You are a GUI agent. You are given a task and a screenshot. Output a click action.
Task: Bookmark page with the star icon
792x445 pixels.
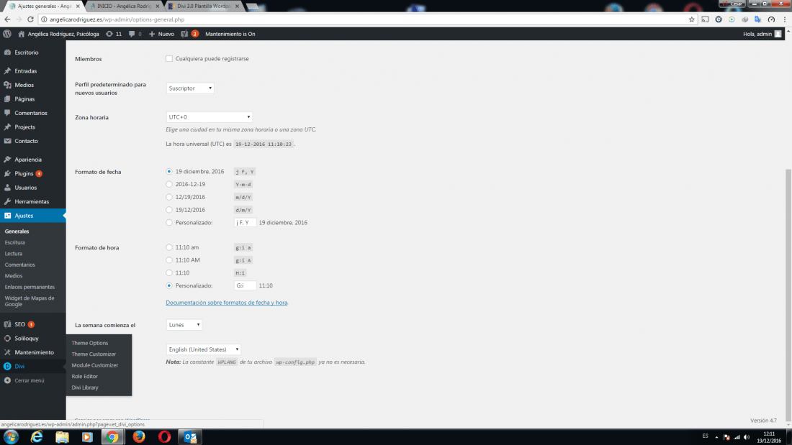[691, 19]
